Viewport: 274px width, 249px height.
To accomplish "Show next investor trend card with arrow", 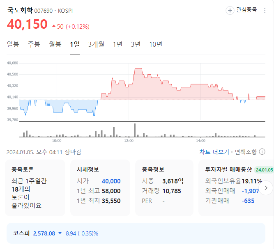I will (266, 188).
